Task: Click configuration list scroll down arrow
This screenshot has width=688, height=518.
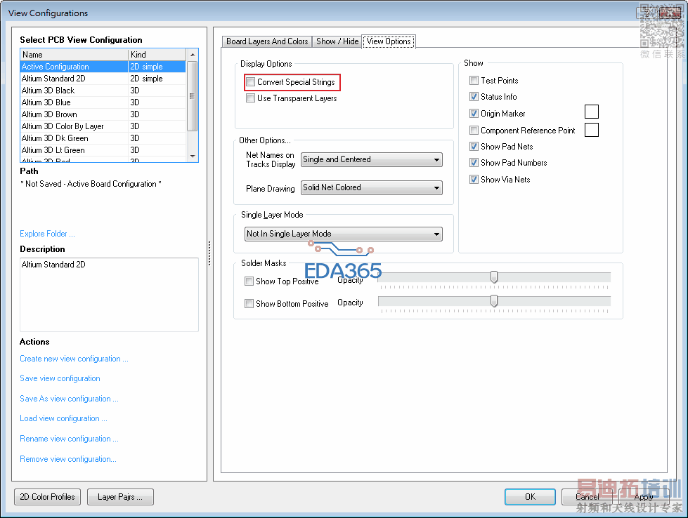Action: point(192,157)
